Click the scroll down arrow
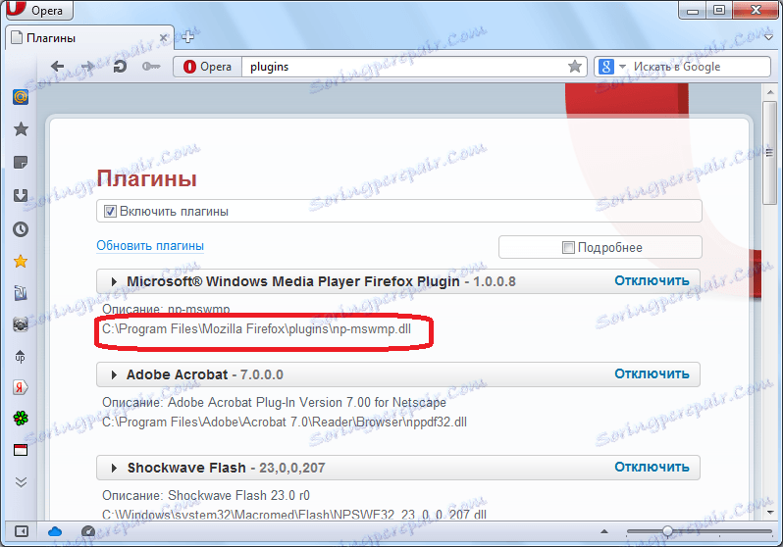Screen dimensions: 783x547 [x=769, y=513]
